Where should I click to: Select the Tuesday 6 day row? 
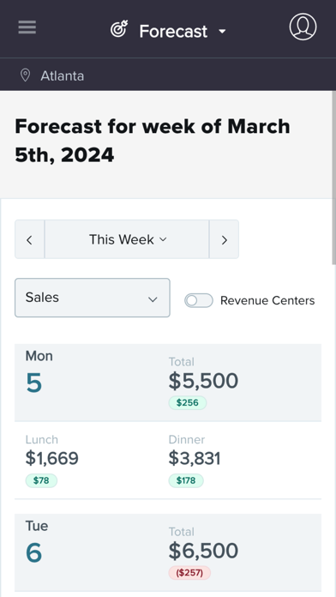pyautogui.click(x=168, y=552)
